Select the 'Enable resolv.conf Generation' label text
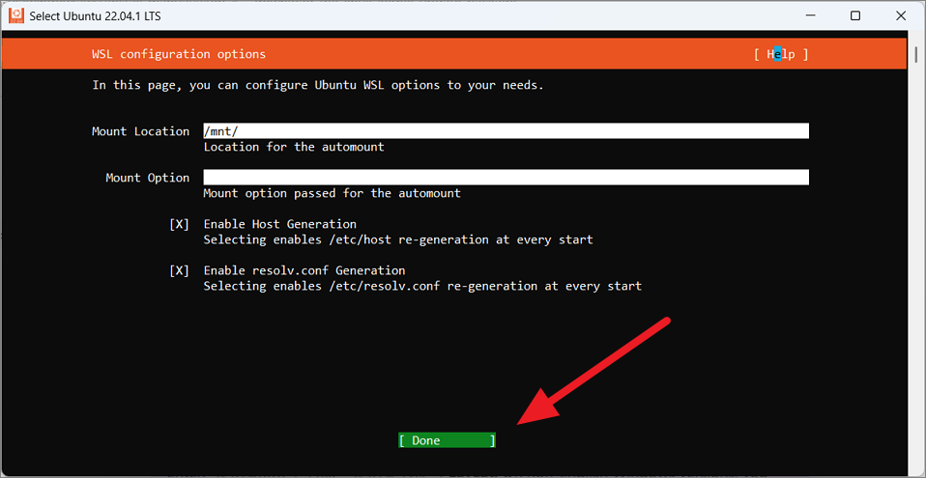Viewport: 926px width, 478px height. (304, 270)
